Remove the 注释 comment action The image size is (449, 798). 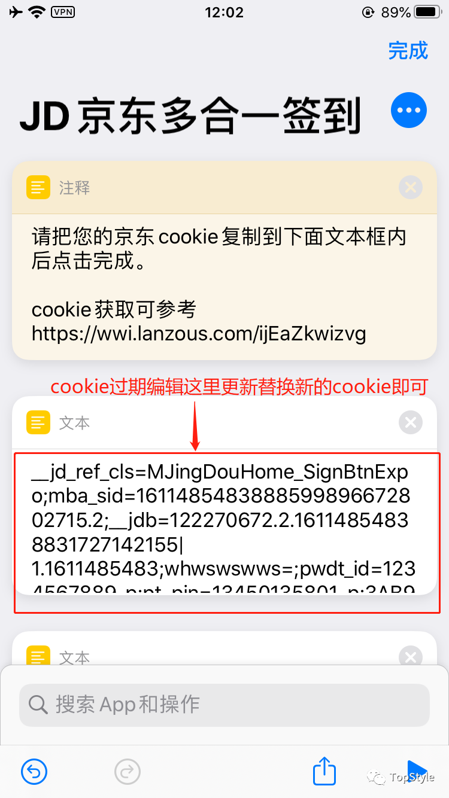click(411, 188)
